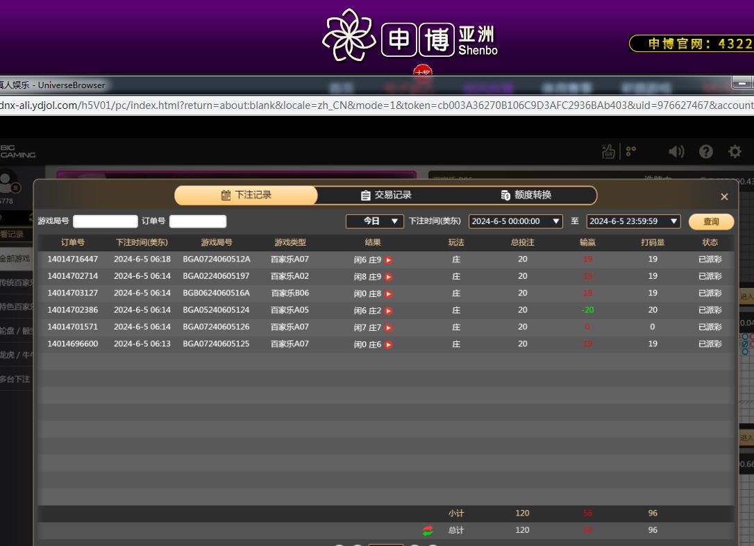Switch to 额度转换 tab
Screen dimensions: 754x546
tap(526, 196)
